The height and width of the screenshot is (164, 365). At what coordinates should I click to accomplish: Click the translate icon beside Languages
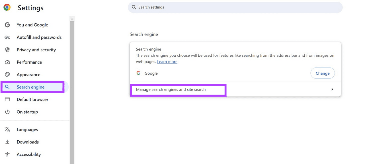point(7,129)
